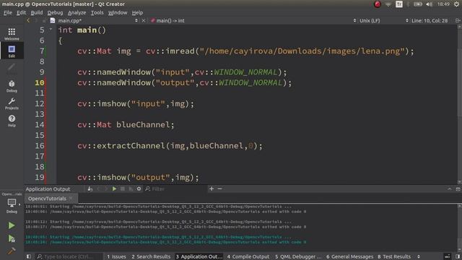The image size is (462, 260).
Task: Re-run this run configuration in output pane
Action: (x=114, y=189)
